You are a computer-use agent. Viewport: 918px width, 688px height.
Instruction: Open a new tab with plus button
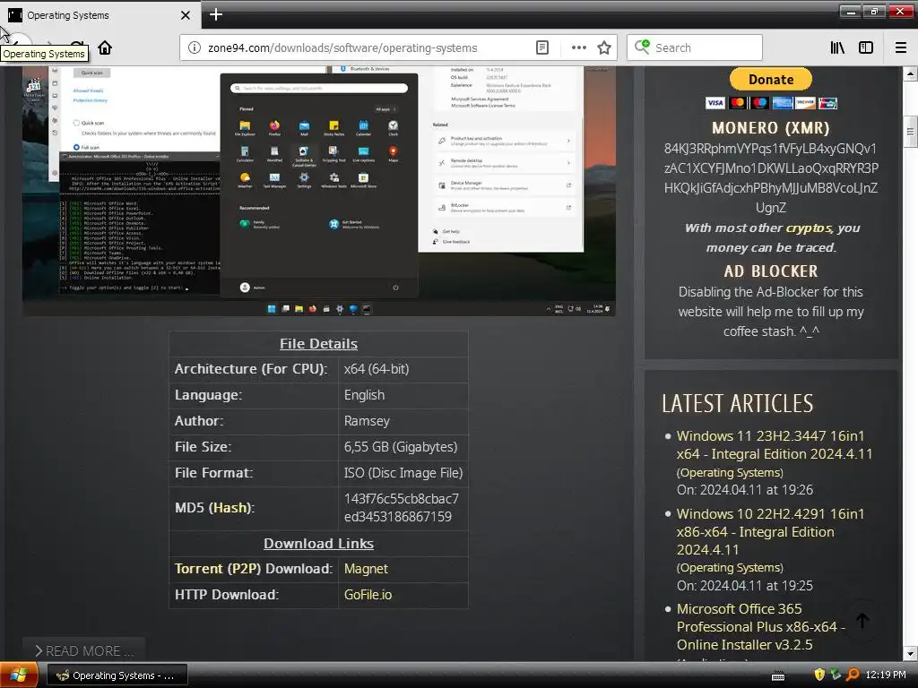point(216,14)
